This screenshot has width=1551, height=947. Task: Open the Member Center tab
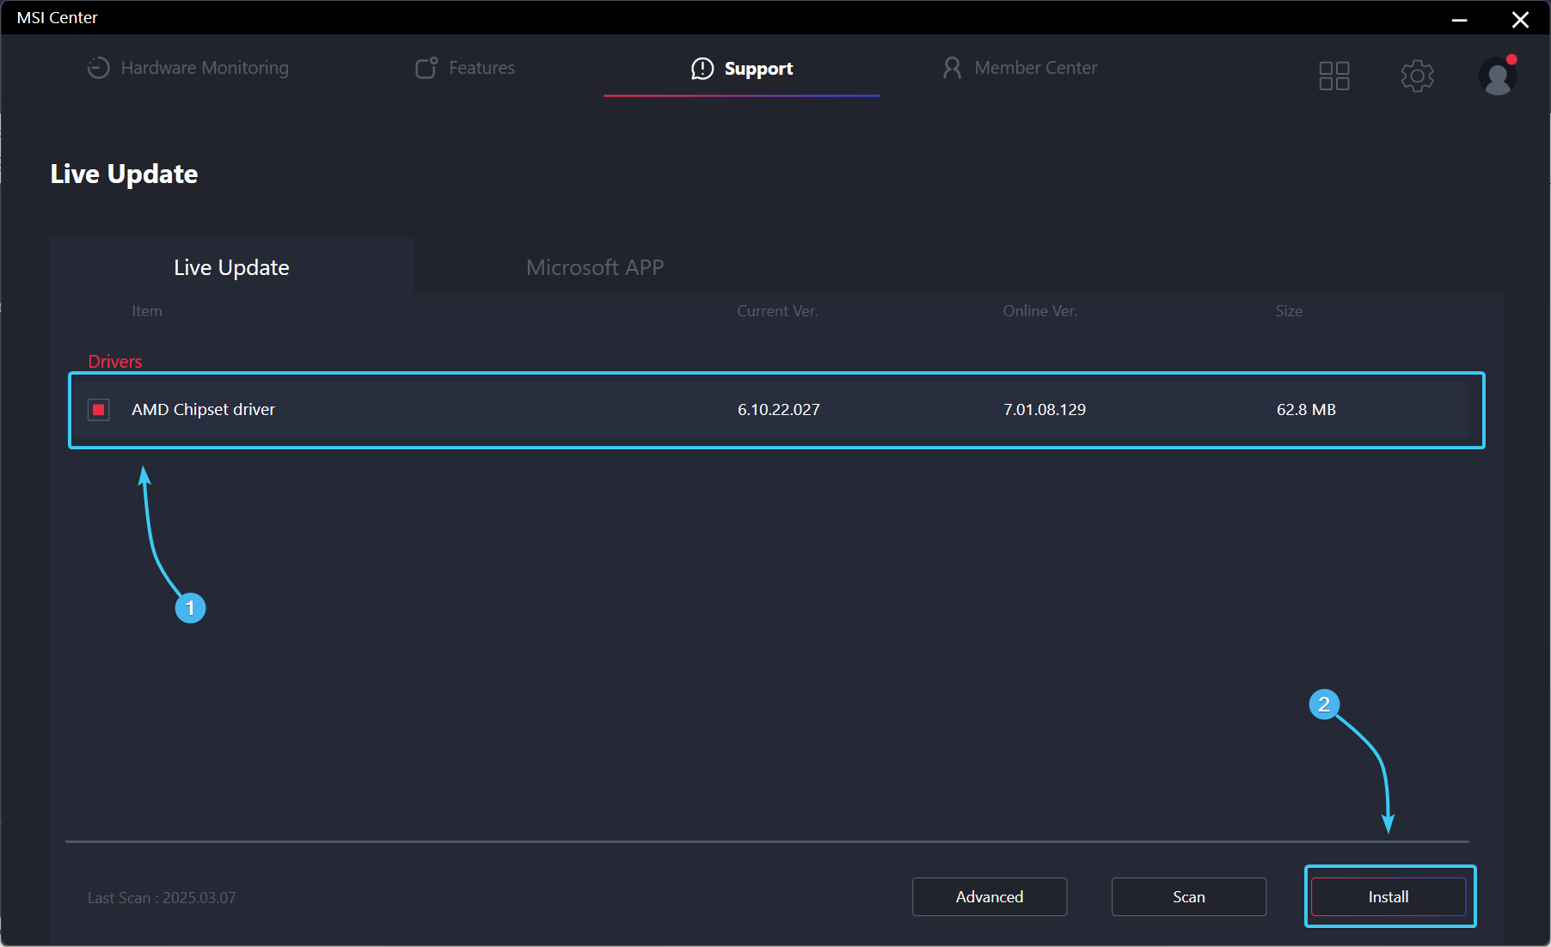(x=1020, y=68)
